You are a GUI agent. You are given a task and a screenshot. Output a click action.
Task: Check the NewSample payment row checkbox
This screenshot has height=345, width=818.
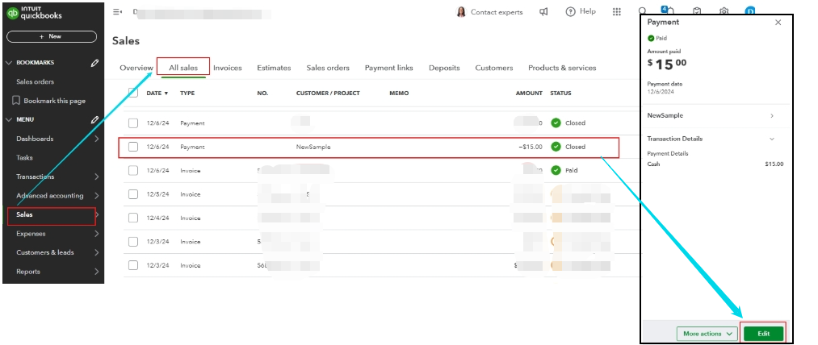coord(133,148)
